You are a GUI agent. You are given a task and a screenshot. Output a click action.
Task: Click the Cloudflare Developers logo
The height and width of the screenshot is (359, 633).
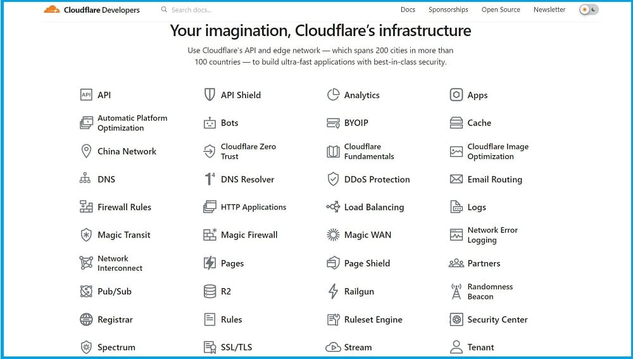(92, 9)
